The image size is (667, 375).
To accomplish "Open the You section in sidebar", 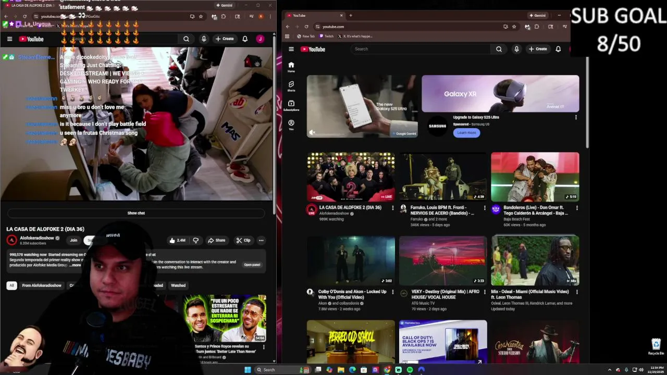I will (291, 125).
